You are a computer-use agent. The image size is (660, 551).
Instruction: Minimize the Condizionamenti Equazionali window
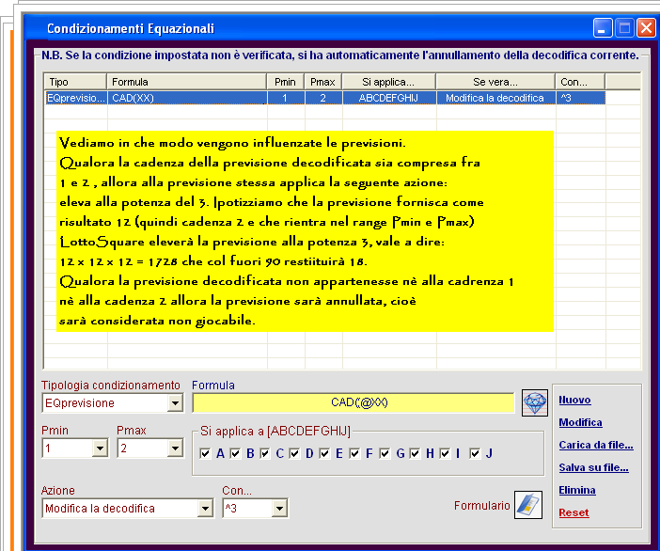pyautogui.click(x=603, y=28)
